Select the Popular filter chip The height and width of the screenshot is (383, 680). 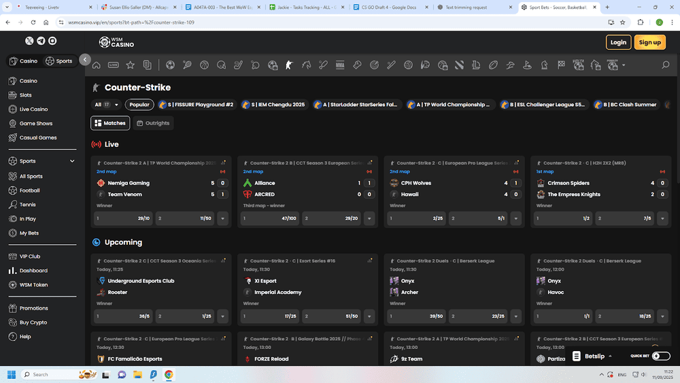tap(139, 105)
